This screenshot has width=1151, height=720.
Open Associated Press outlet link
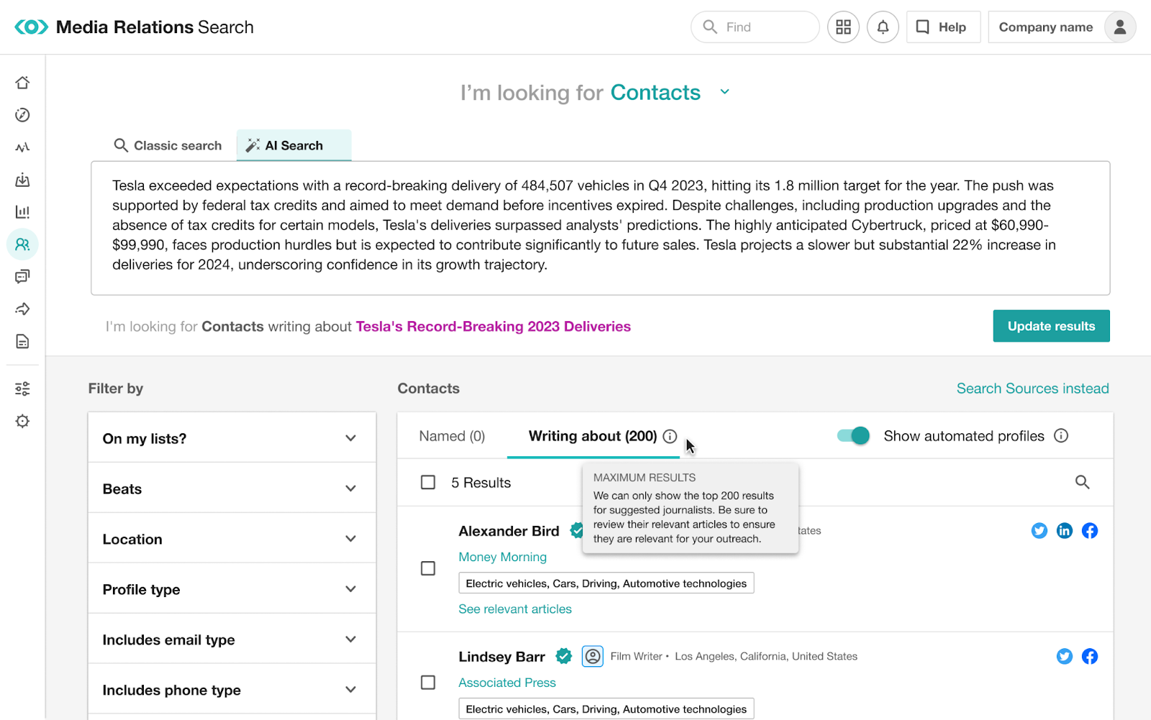pyautogui.click(x=507, y=683)
